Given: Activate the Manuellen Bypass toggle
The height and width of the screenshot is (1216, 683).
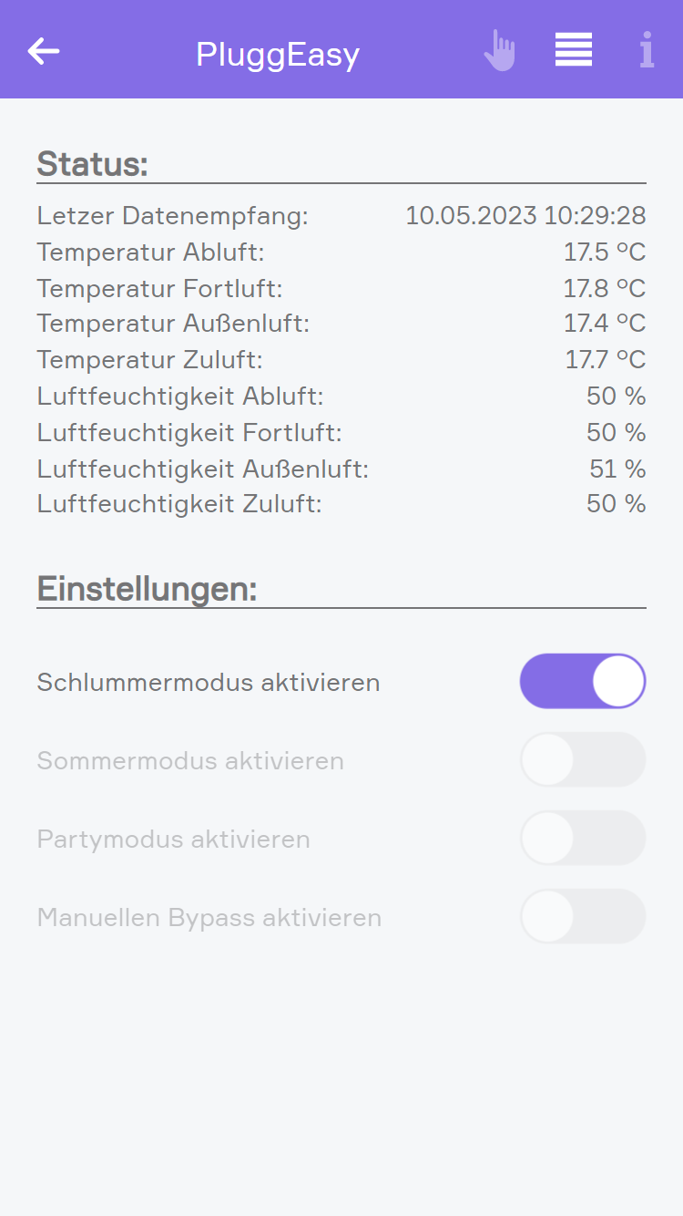Looking at the screenshot, I should pyautogui.click(x=583, y=916).
